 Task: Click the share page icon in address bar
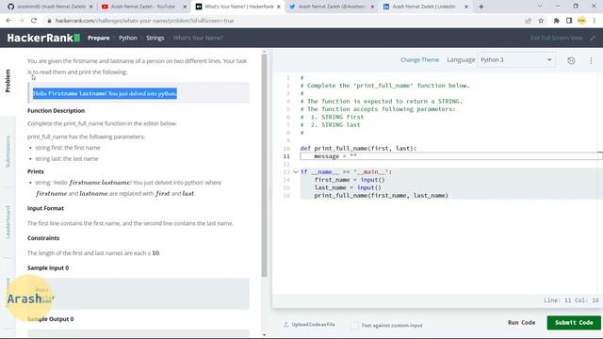tap(528, 21)
